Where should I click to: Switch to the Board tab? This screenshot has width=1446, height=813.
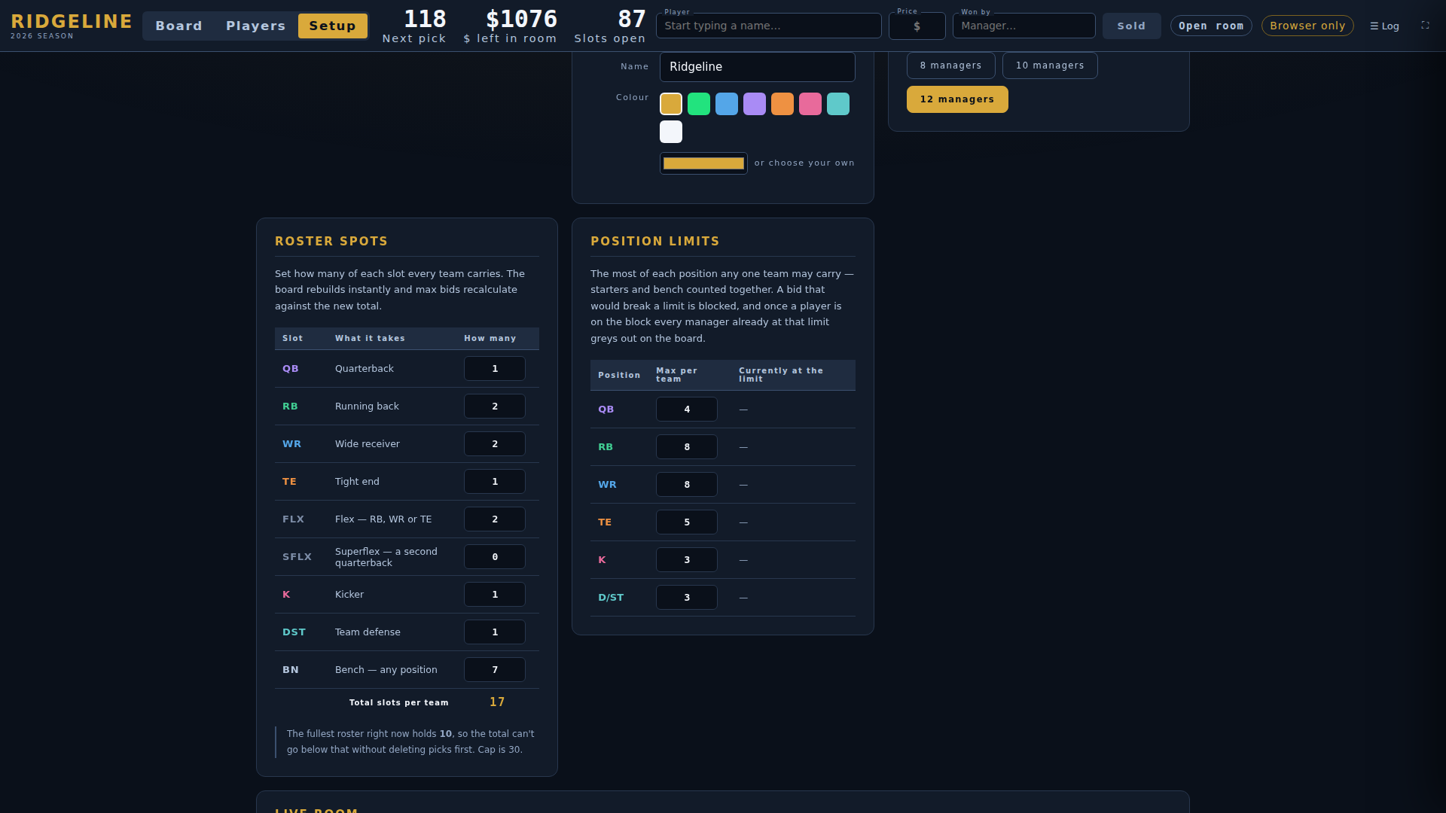(x=179, y=26)
